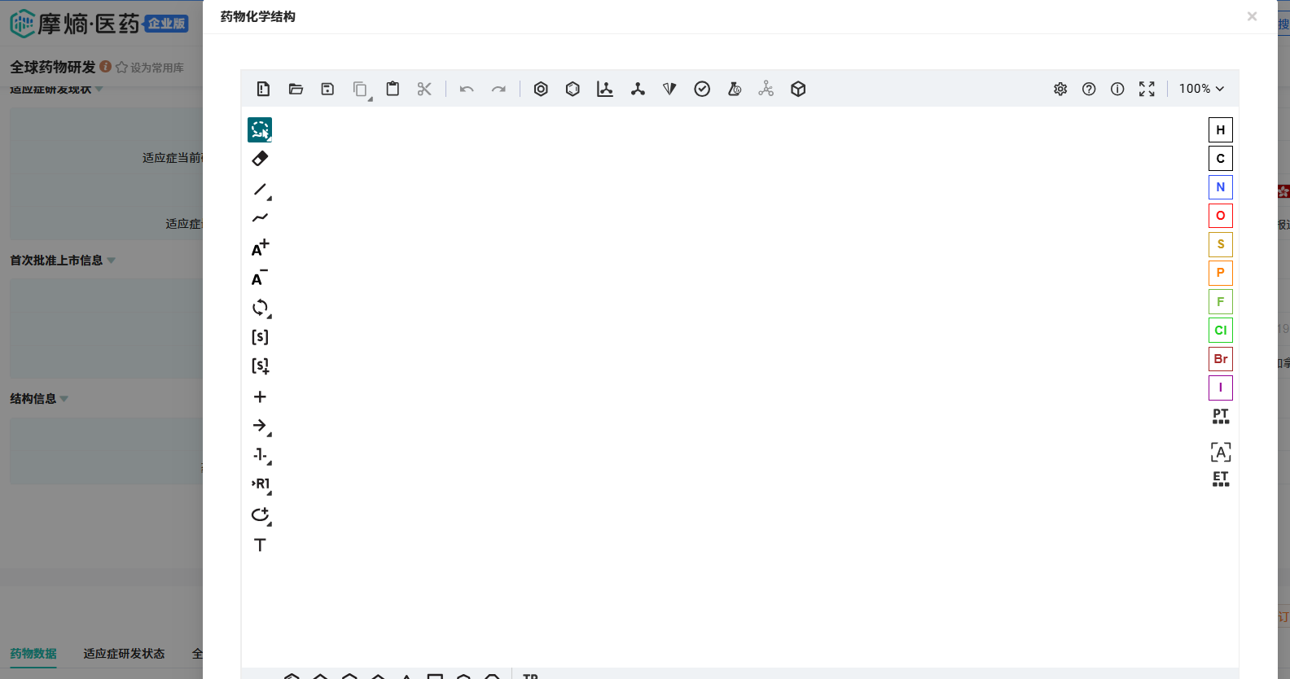Toggle fullscreen mode for the editor
The height and width of the screenshot is (679, 1290).
click(1147, 89)
